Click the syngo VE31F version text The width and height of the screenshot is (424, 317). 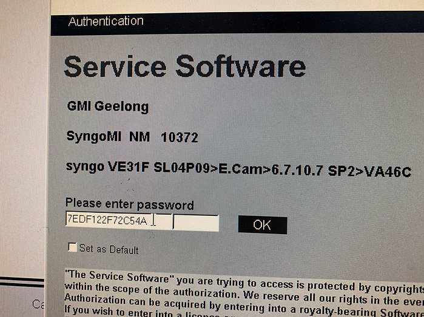107,167
